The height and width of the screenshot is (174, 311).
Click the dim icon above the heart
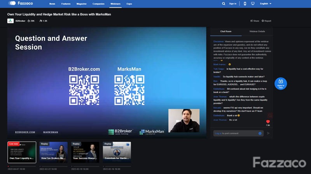tap(270, 115)
